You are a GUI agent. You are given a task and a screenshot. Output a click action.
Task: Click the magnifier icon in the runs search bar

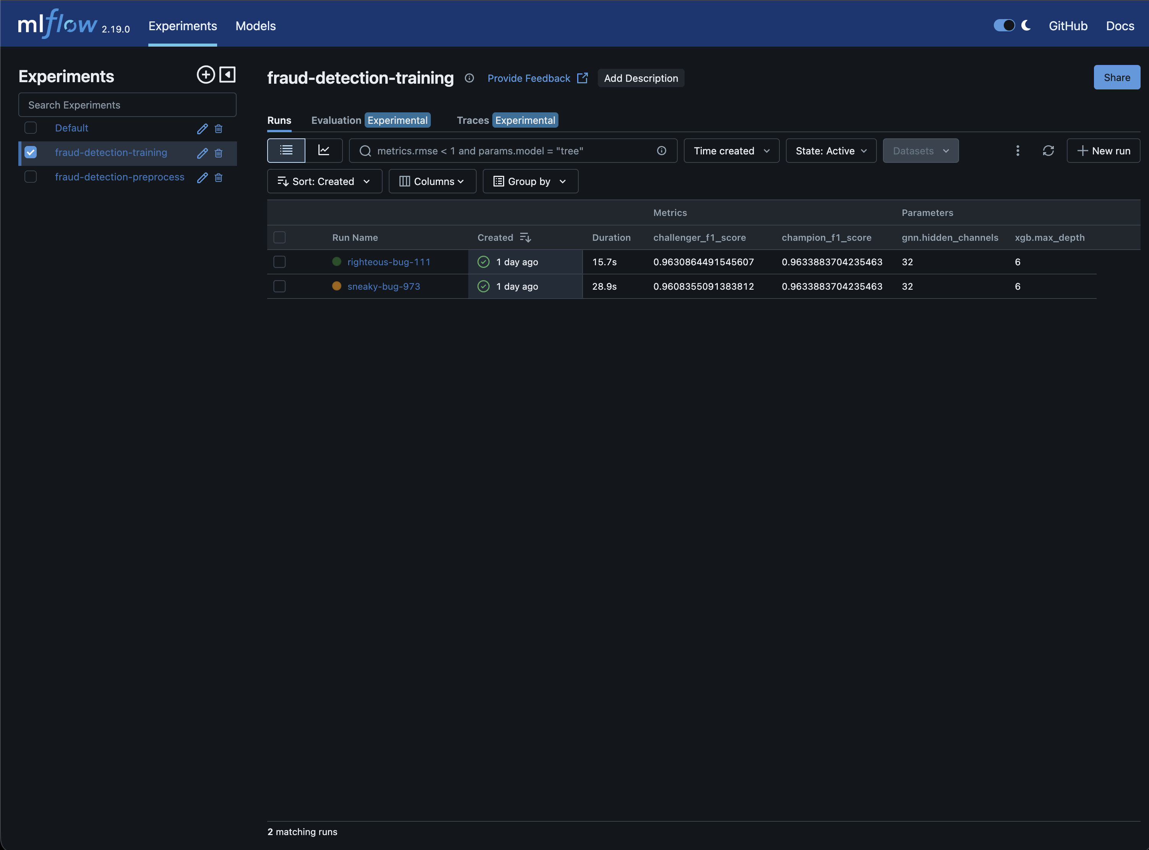tap(365, 151)
